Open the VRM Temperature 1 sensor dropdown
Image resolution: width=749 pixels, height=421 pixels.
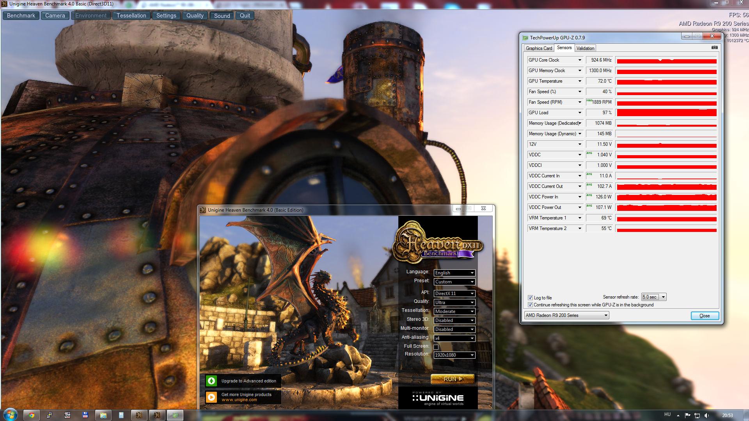click(x=579, y=218)
